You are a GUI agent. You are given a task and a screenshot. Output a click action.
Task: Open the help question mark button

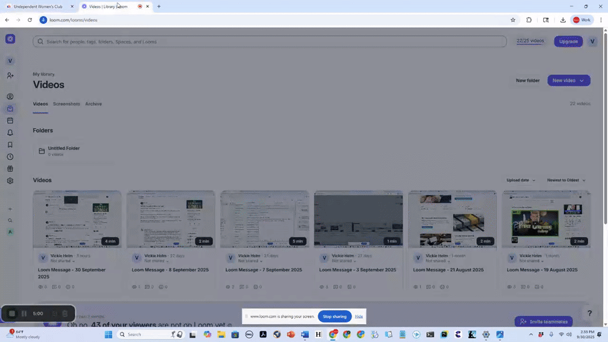(x=590, y=313)
